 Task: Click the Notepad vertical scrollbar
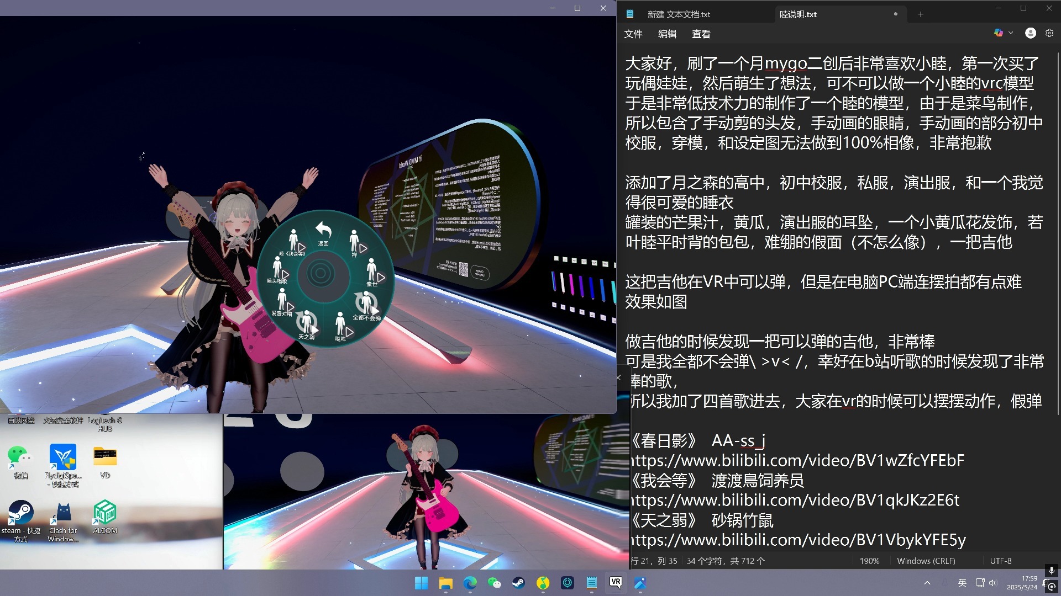click(x=1058, y=232)
